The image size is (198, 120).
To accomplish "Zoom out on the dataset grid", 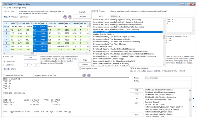I will tap(70, 17).
